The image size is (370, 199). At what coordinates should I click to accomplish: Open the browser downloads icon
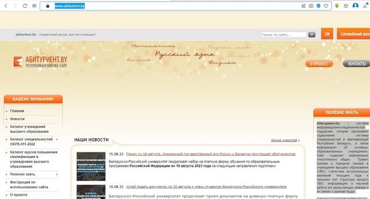365,6
